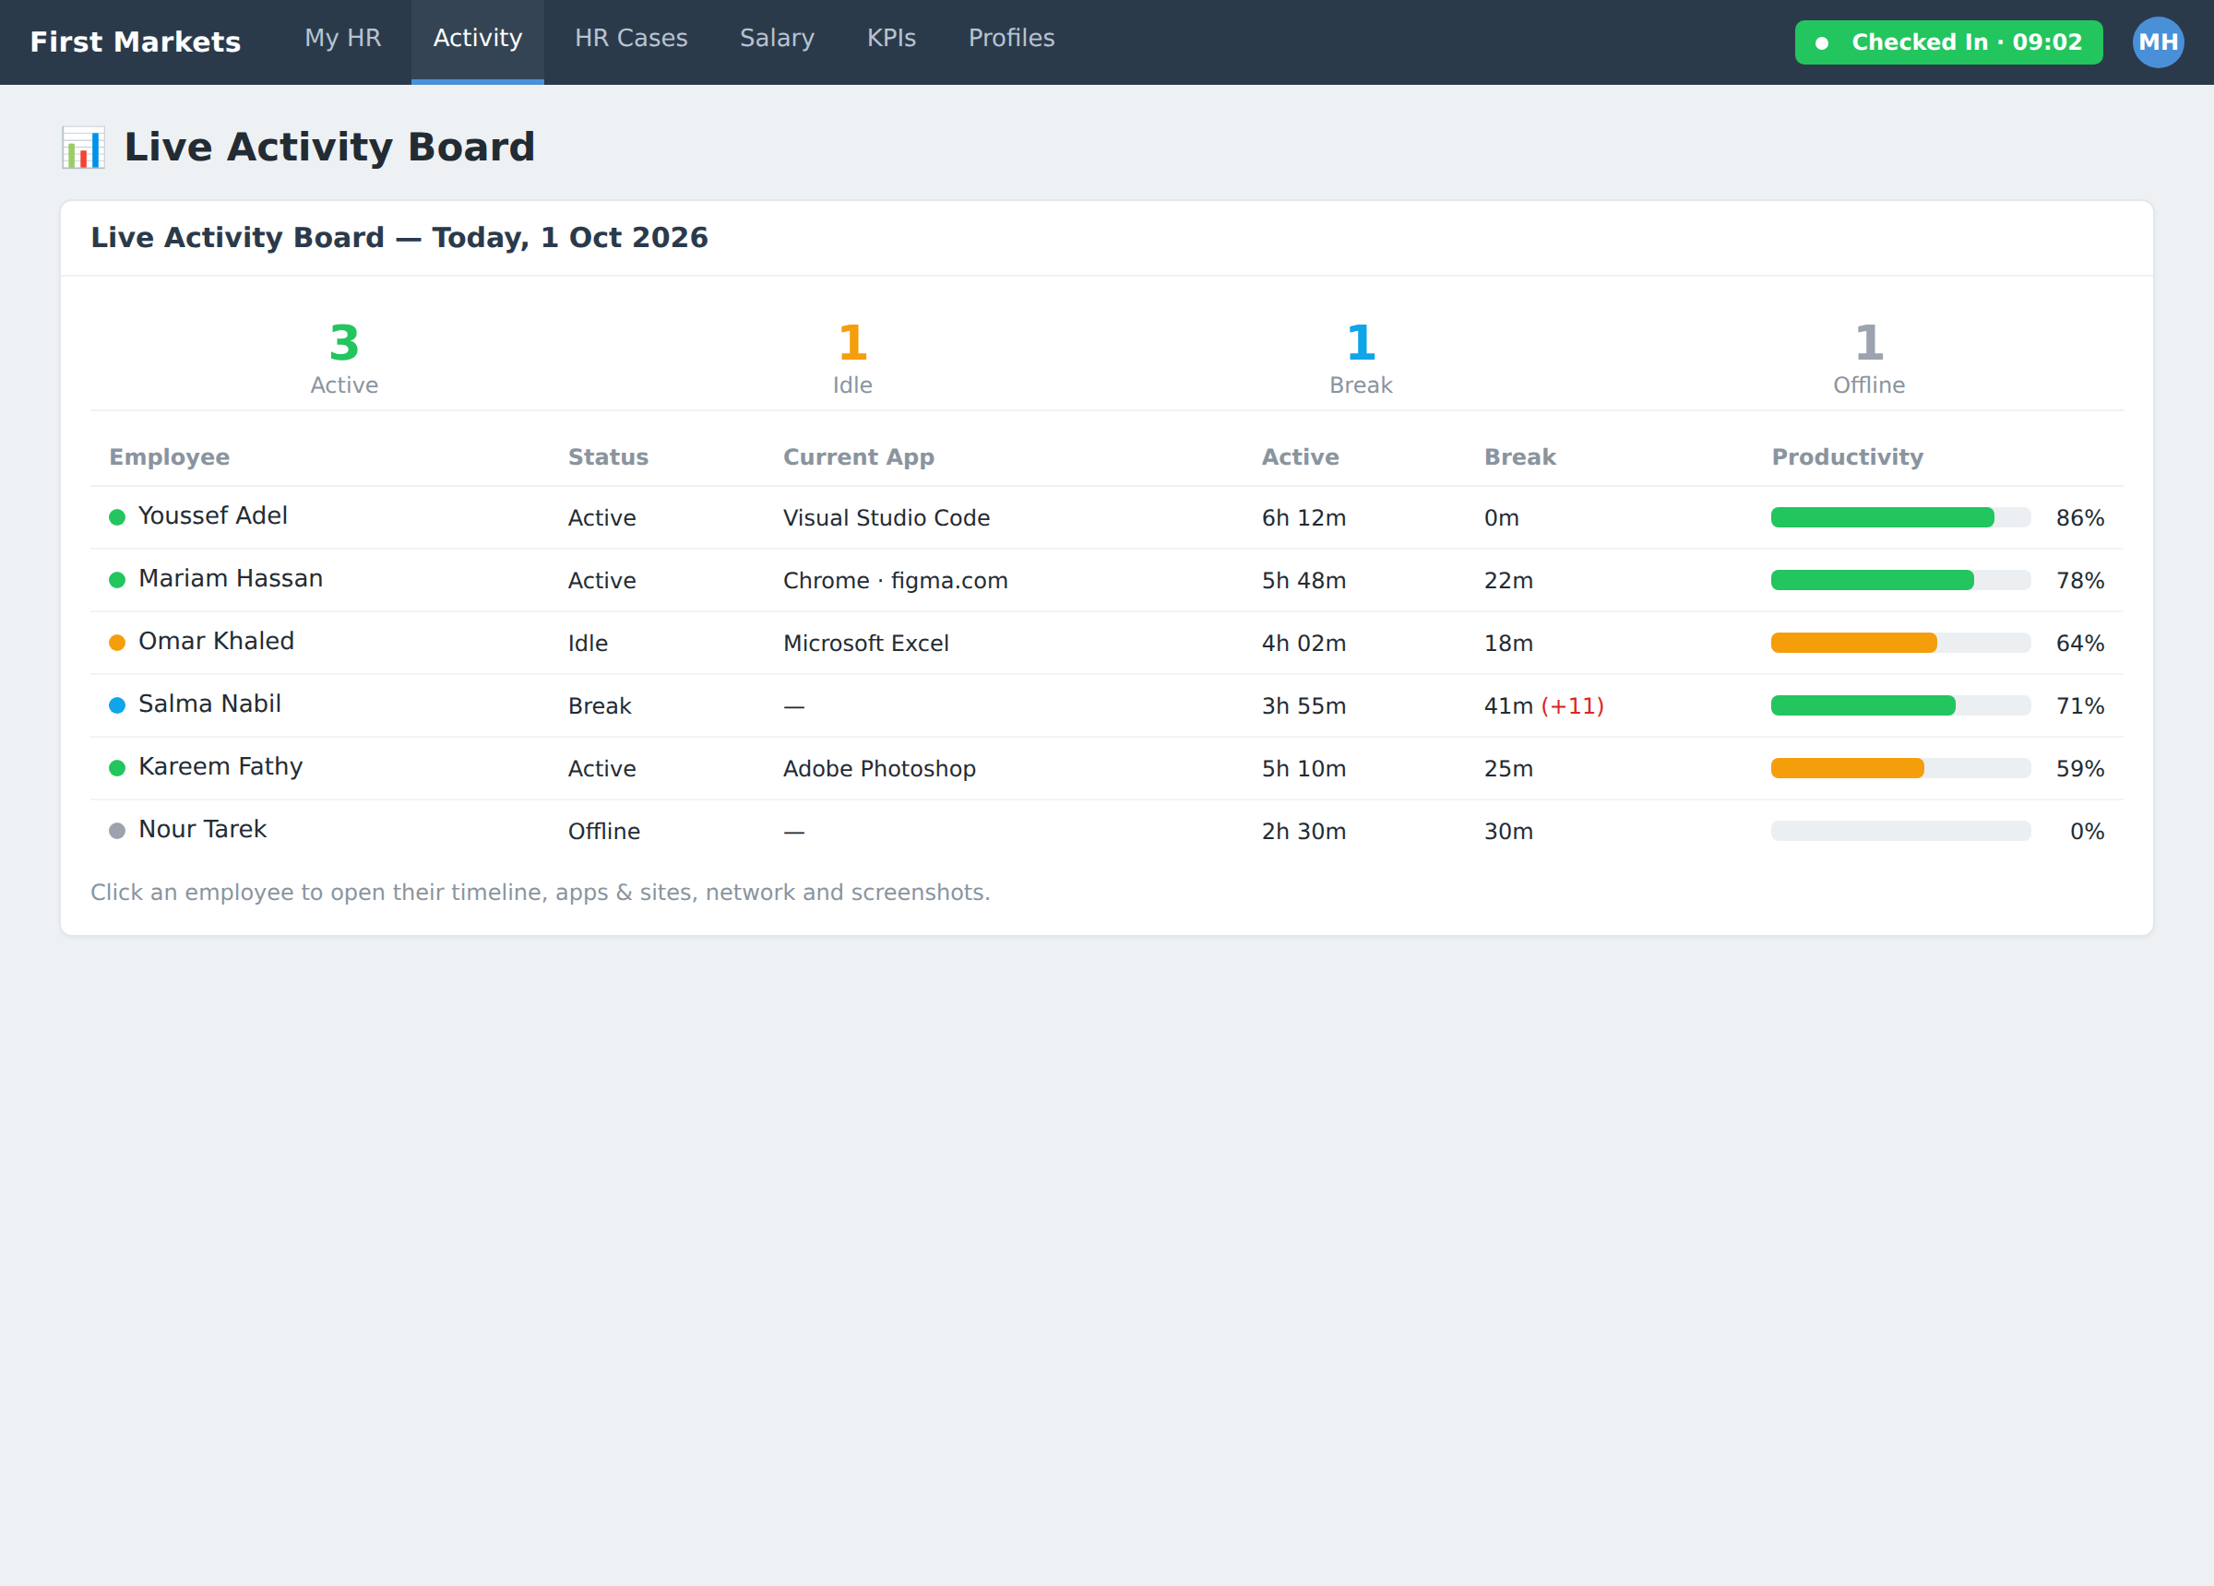The image size is (2214, 1586).
Task: Open the MH user avatar
Action: tap(2158, 42)
